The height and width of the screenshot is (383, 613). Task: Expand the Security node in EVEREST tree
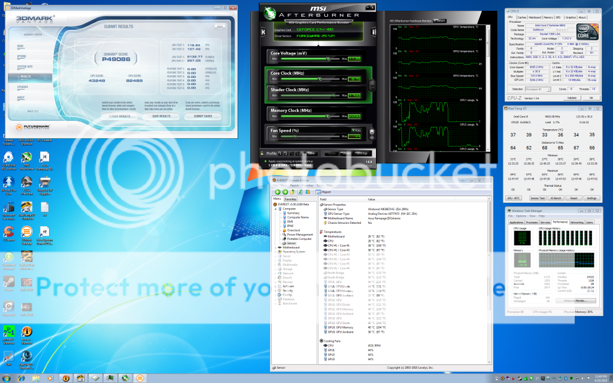click(x=275, y=291)
